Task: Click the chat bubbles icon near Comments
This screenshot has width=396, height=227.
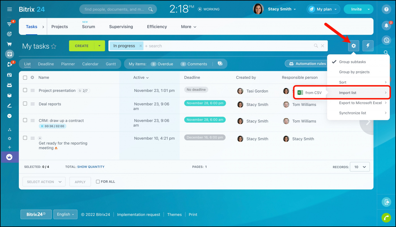Action: 220,64
